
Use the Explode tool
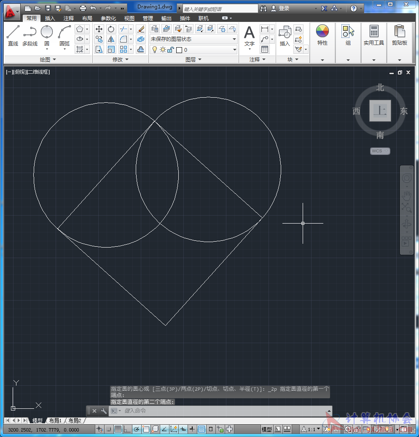click(x=141, y=39)
